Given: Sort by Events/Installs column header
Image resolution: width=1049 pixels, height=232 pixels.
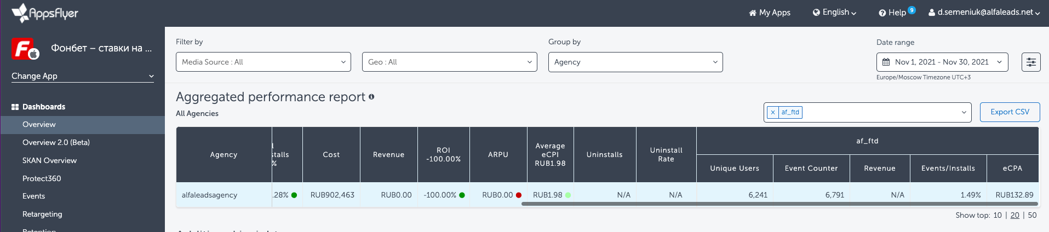Looking at the screenshot, I should coord(948,169).
